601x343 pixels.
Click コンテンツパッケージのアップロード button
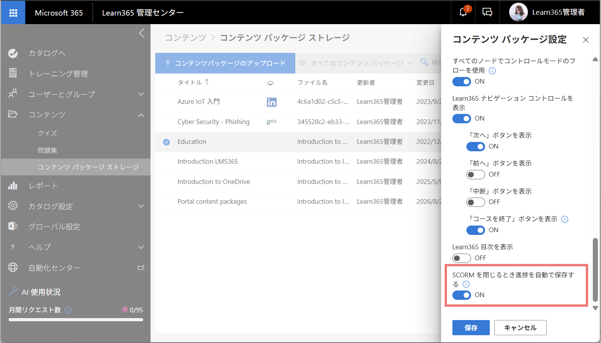pyautogui.click(x=225, y=63)
